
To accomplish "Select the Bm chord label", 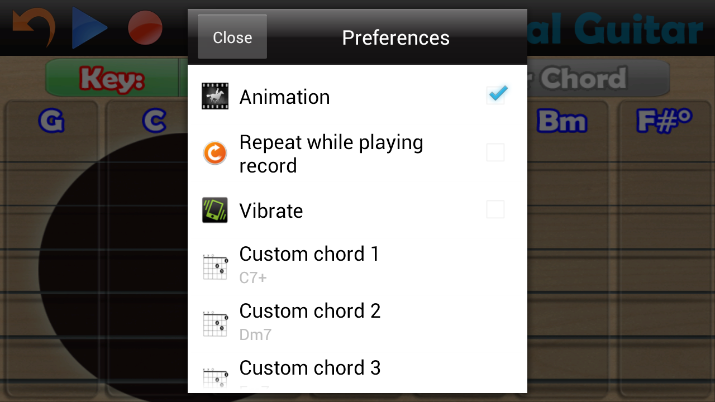I will pyautogui.click(x=561, y=121).
